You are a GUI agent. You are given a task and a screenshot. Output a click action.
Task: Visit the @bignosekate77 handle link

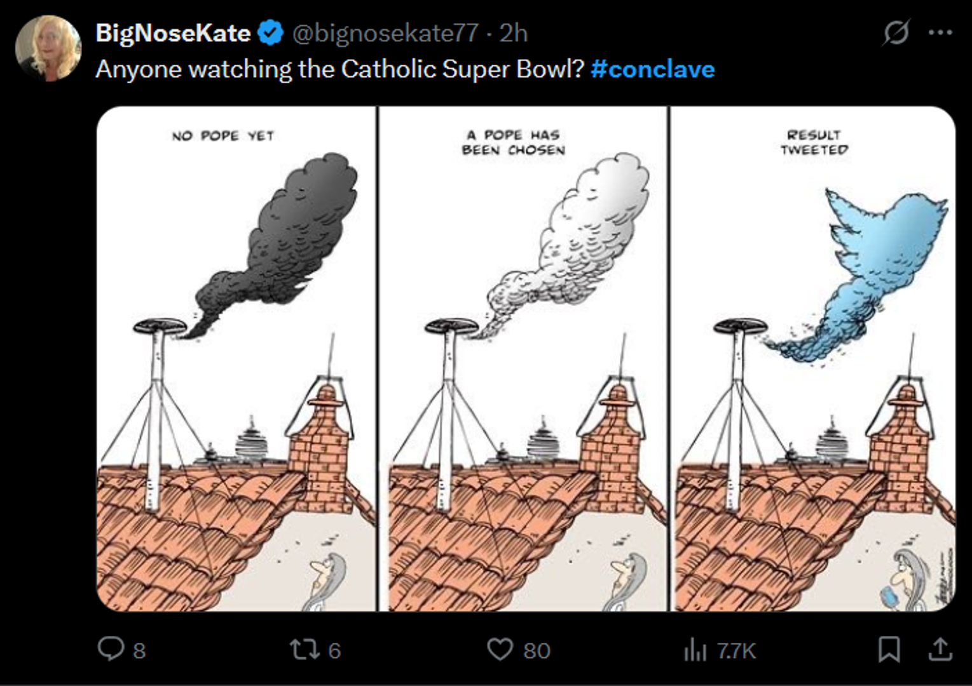(385, 33)
